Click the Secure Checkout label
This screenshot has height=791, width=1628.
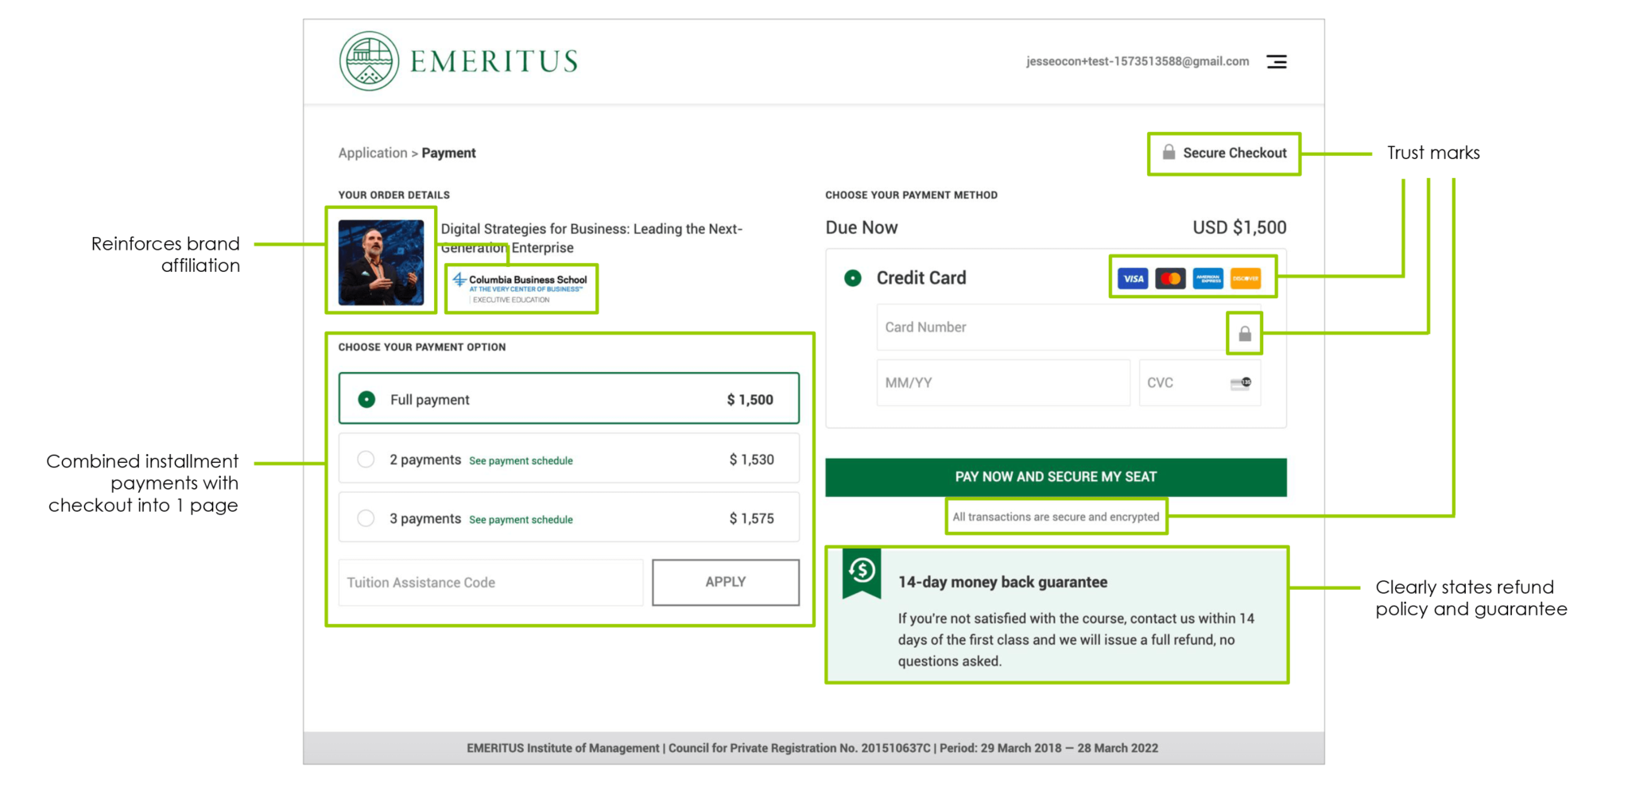tap(1235, 153)
